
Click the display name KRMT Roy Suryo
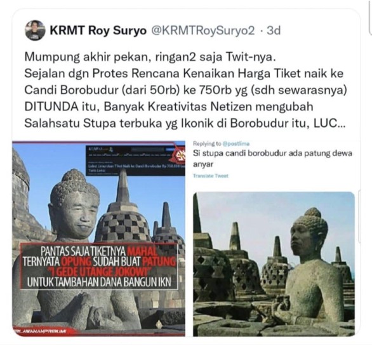[98, 31]
